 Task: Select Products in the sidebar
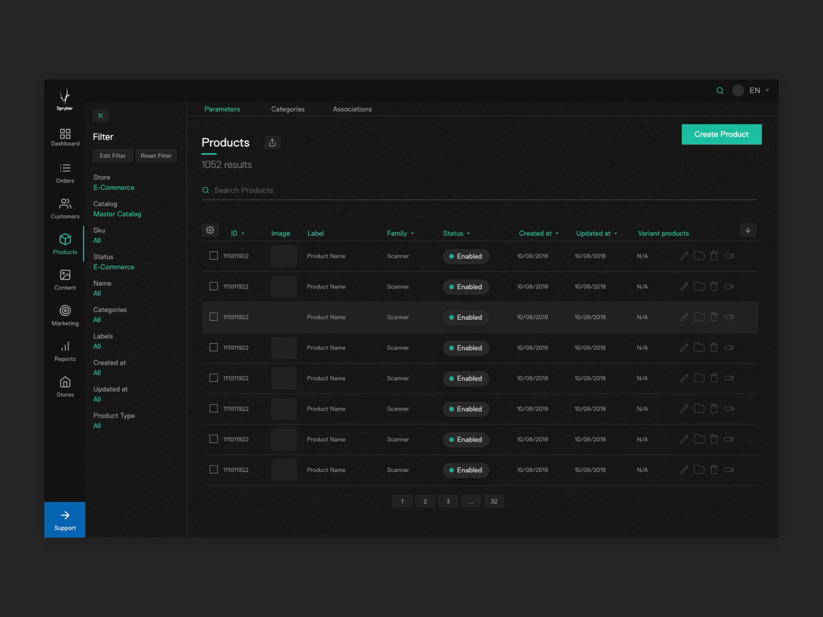[65, 244]
